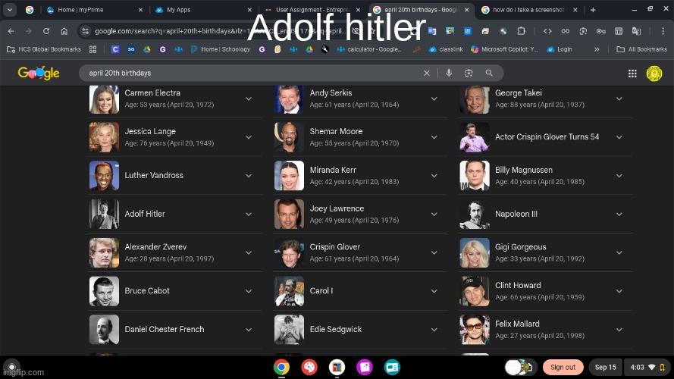
Task: Submit search with the magnifying glass icon
Action: pos(489,73)
